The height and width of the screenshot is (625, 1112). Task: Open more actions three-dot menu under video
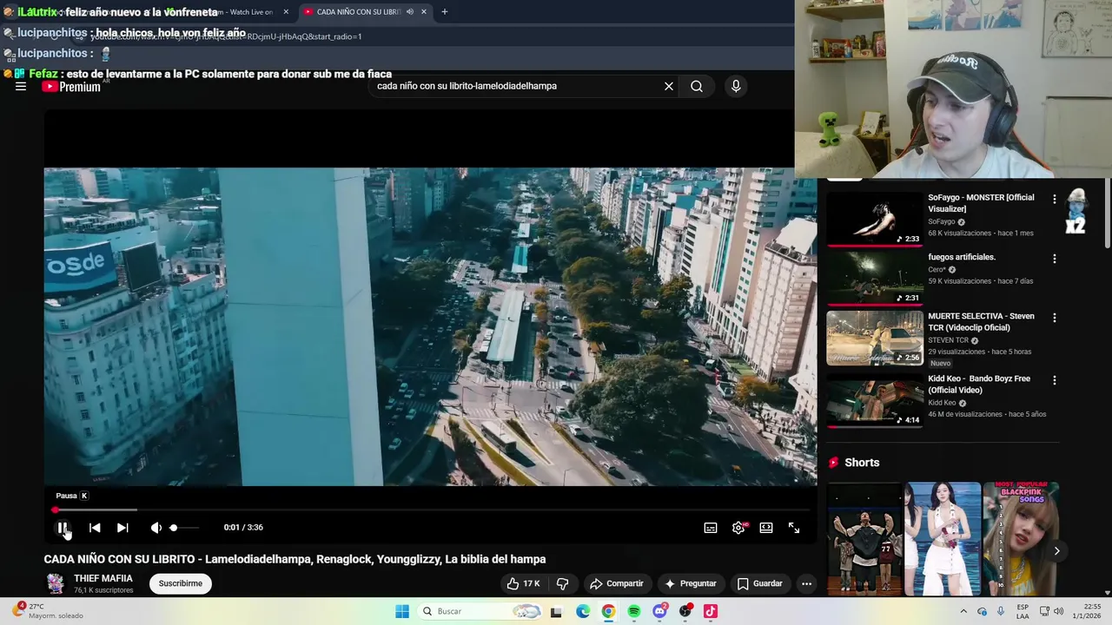(x=806, y=583)
